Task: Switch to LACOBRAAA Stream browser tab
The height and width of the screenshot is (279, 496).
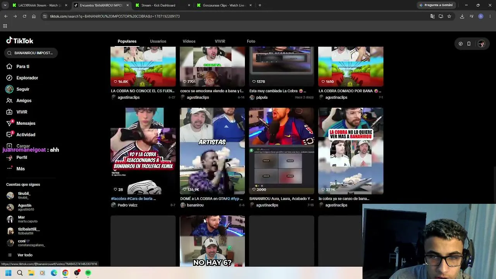Action: (x=40, y=5)
